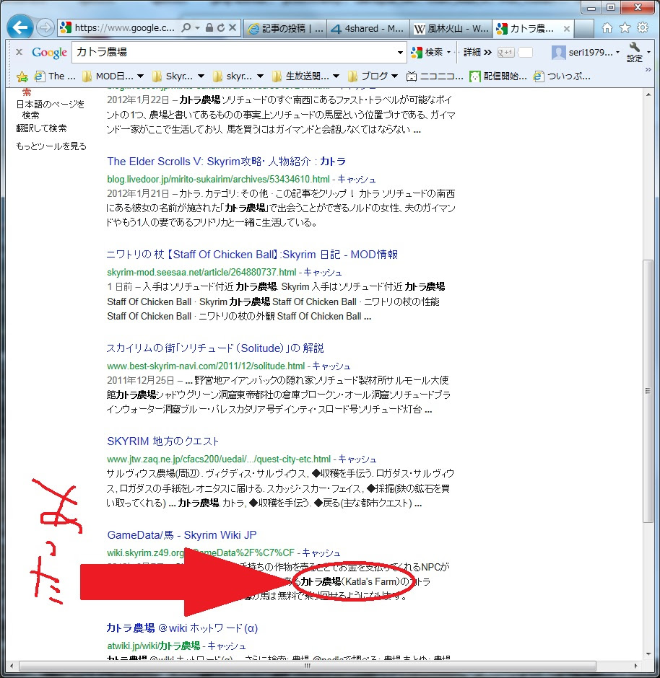
Task: Stop loading with the address bar X icon
Action: [x=233, y=27]
